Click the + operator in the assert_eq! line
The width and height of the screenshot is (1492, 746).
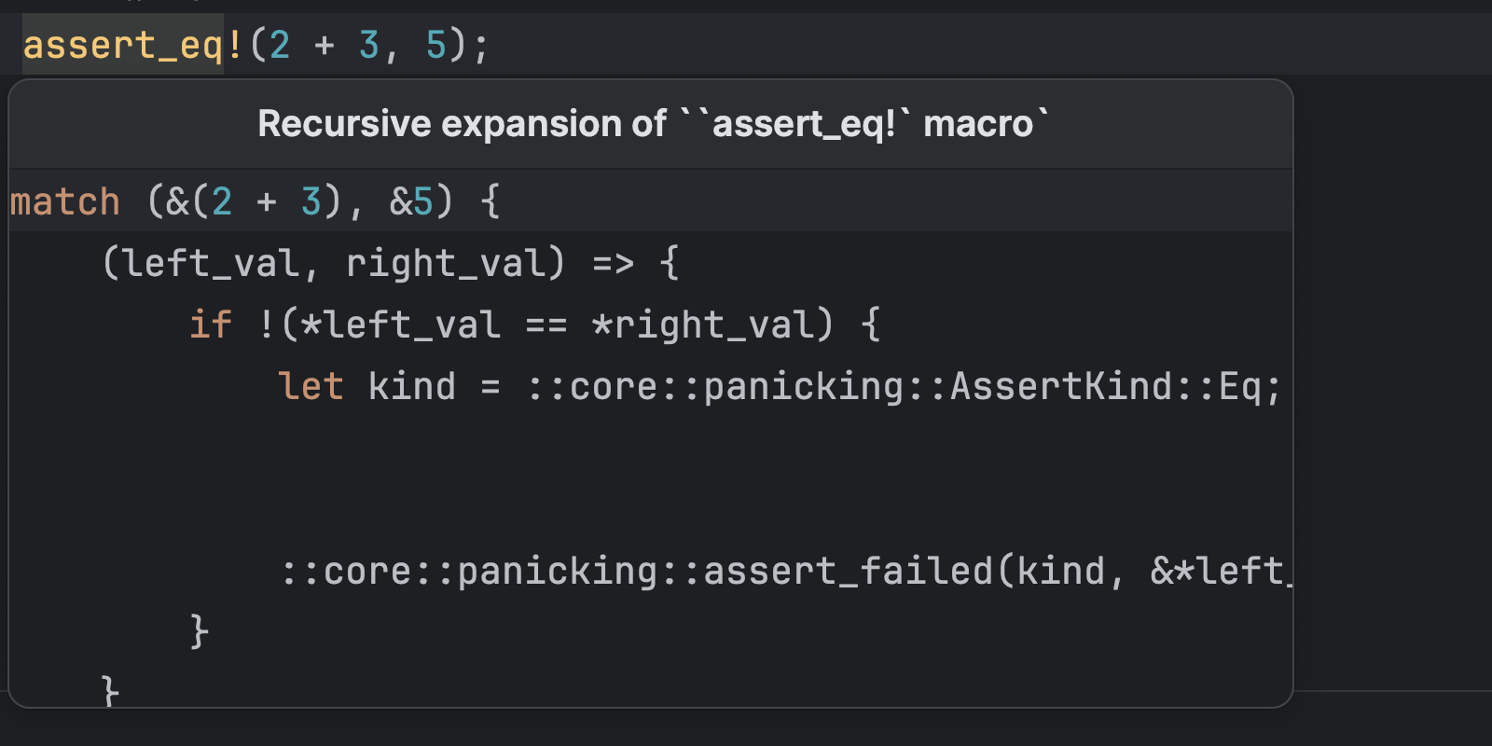pyautogui.click(x=325, y=45)
